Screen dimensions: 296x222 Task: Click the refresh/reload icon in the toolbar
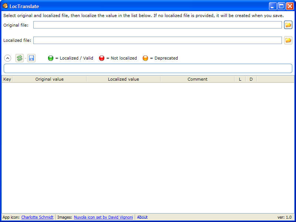pyautogui.click(x=19, y=58)
